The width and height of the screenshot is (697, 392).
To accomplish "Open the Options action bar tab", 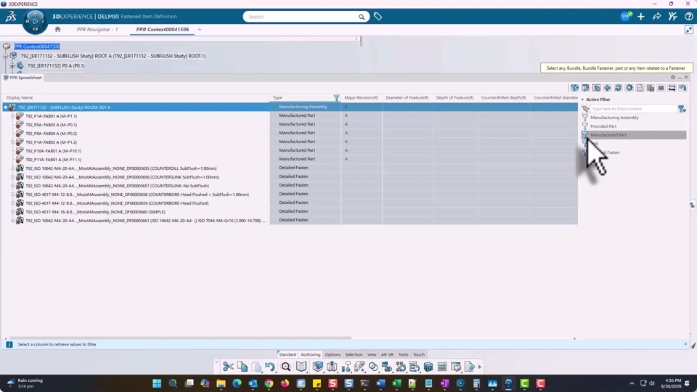I will tap(333, 355).
